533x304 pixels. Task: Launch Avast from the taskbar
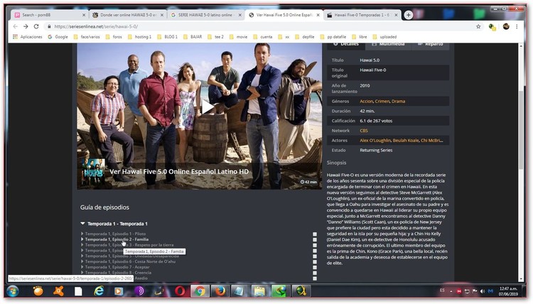(58, 291)
